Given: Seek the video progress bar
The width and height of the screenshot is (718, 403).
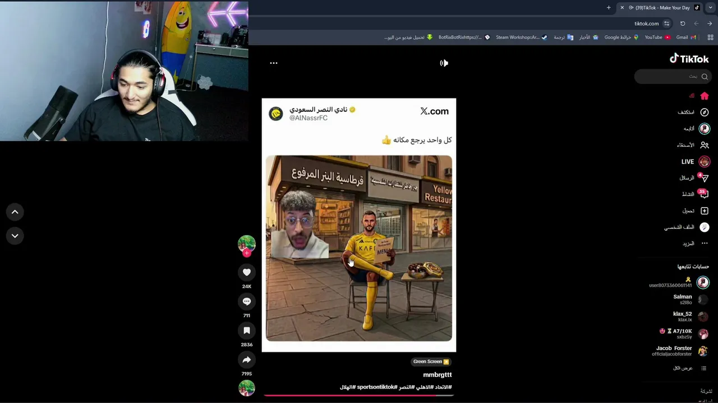Looking at the screenshot, I should (x=359, y=395).
